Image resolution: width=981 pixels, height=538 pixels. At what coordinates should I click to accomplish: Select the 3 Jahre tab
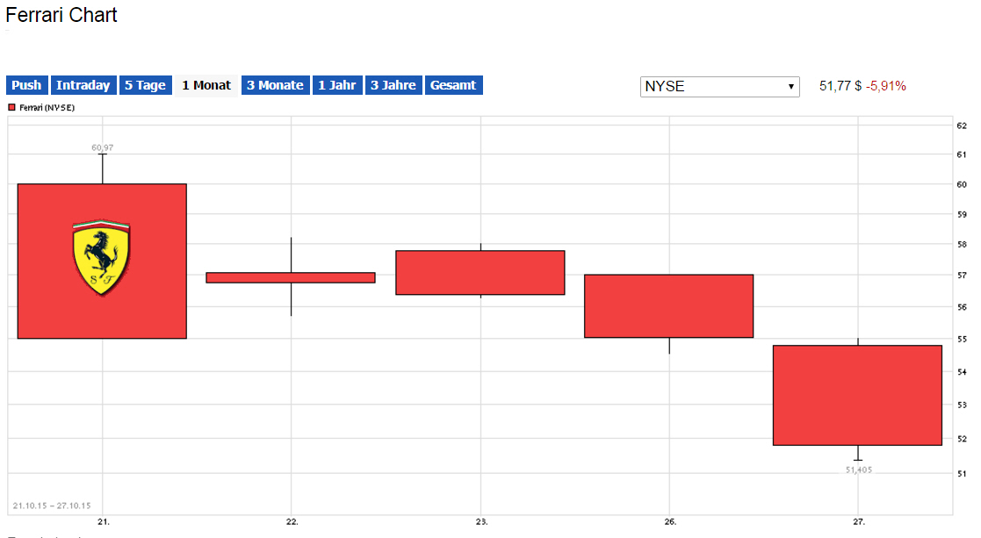[393, 85]
